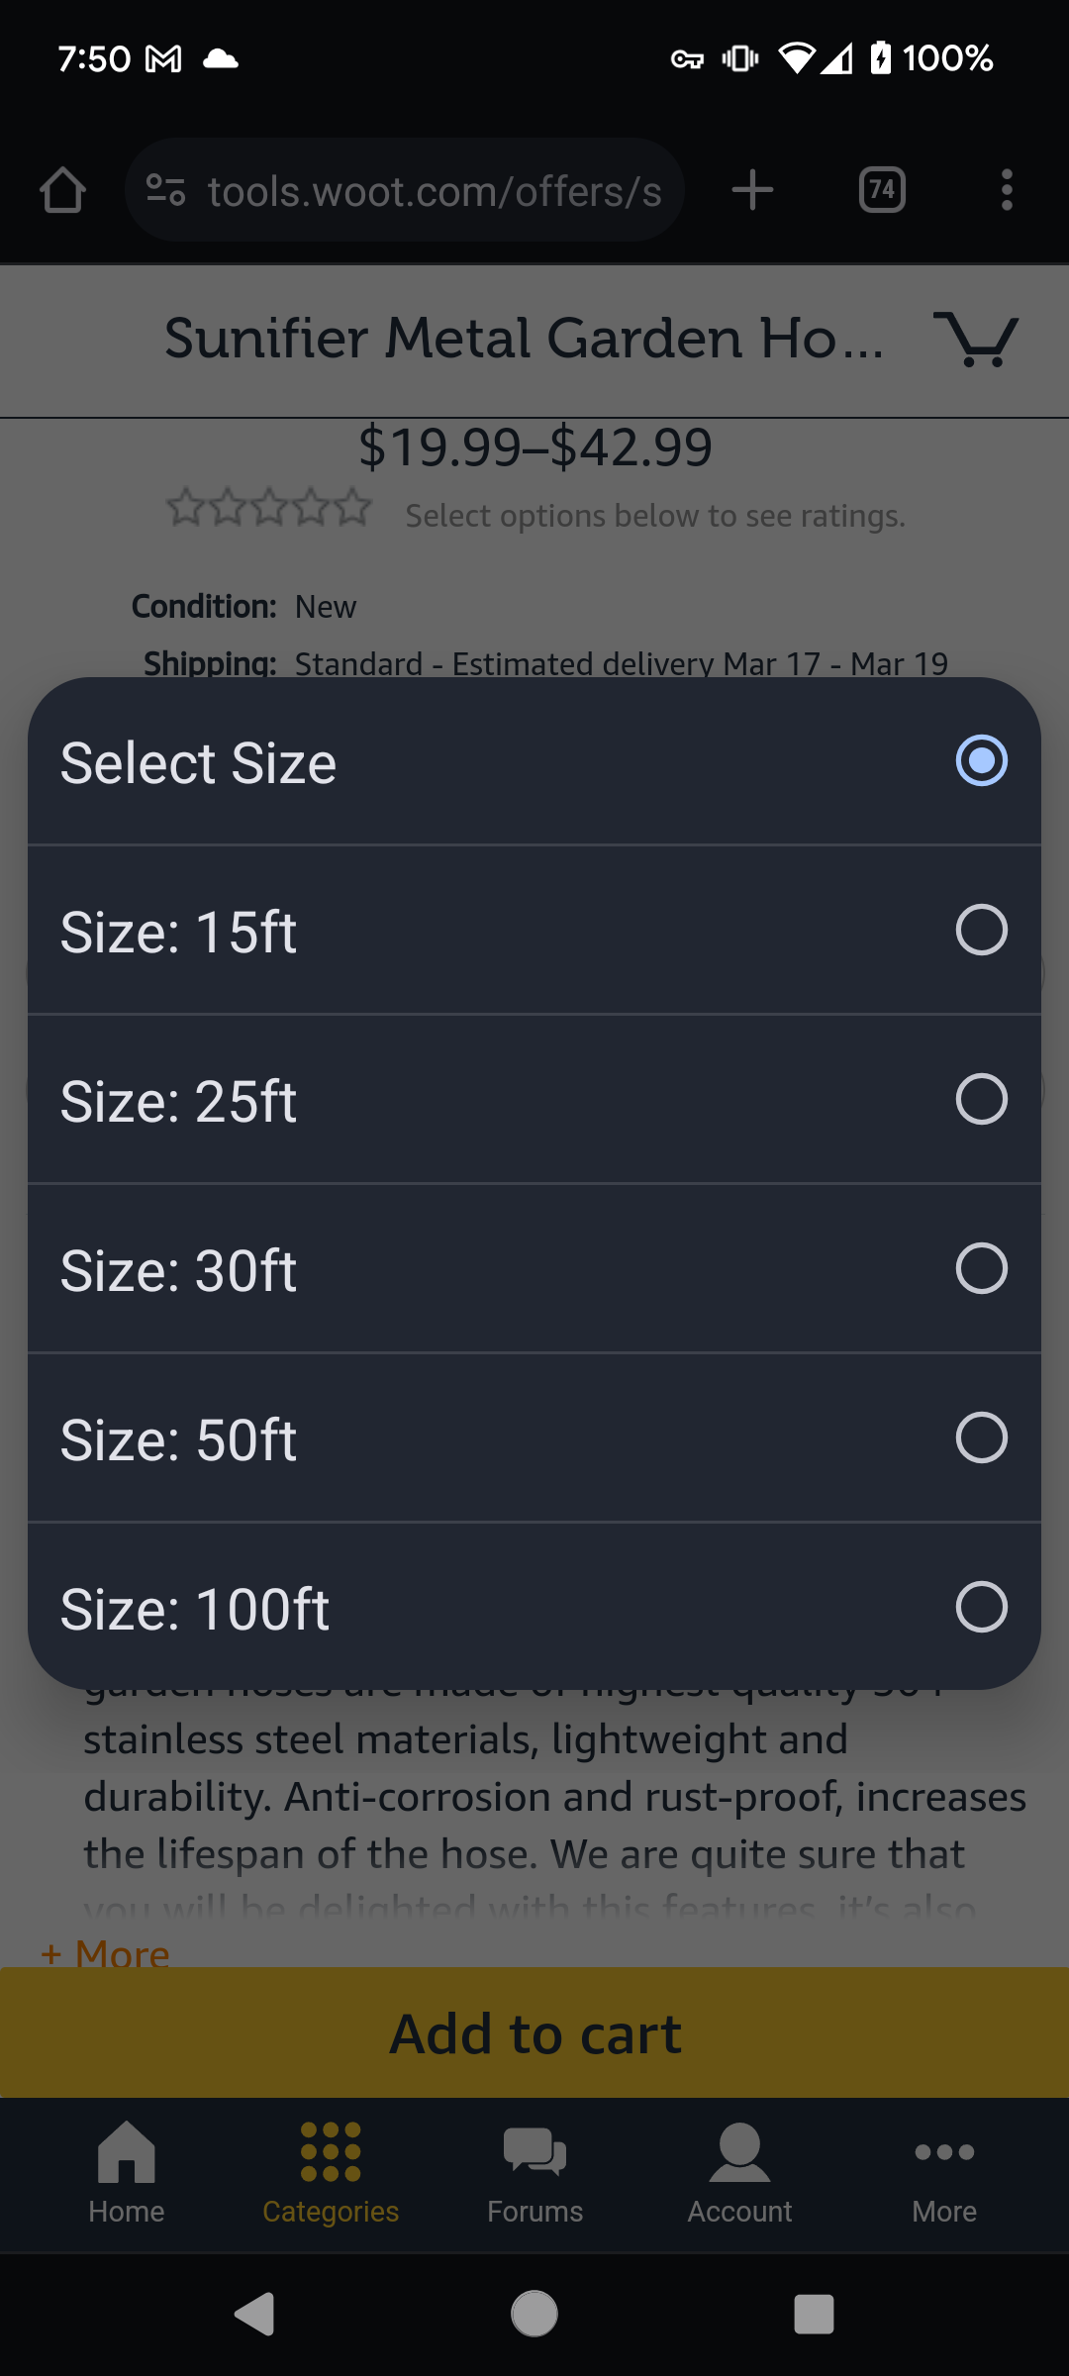Tap the site settings icon in address bar

click(166, 190)
